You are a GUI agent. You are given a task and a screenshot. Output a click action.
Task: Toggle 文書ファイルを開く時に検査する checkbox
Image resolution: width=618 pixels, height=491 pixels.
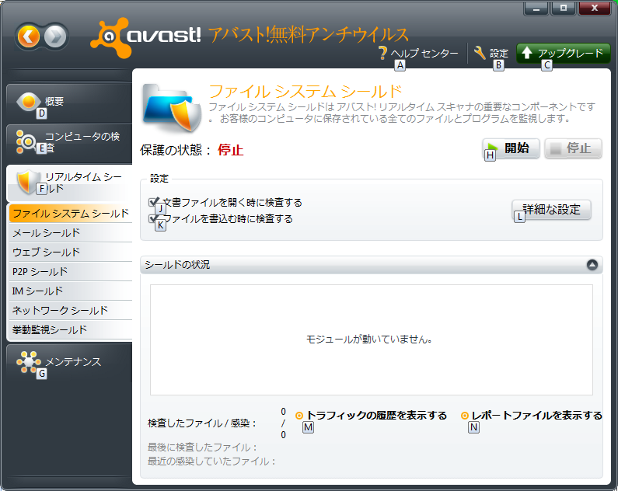[x=154, y=203]
